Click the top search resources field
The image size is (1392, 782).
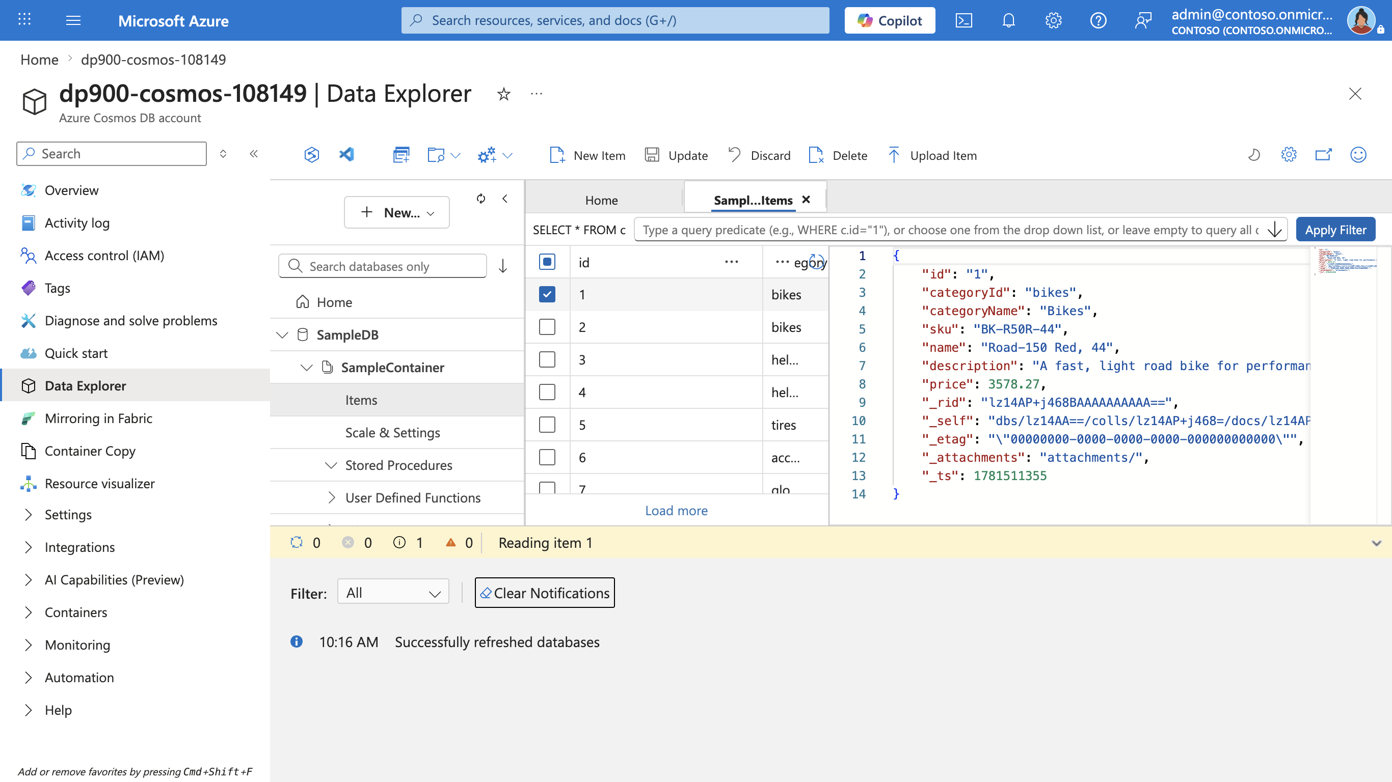pos(615,20)
